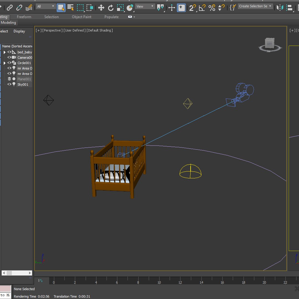The width and height of the screenshot is (299, 299).
Task: Click the [Perspective] viewport label
Action: pyautogui.click(x=52, y=30)
